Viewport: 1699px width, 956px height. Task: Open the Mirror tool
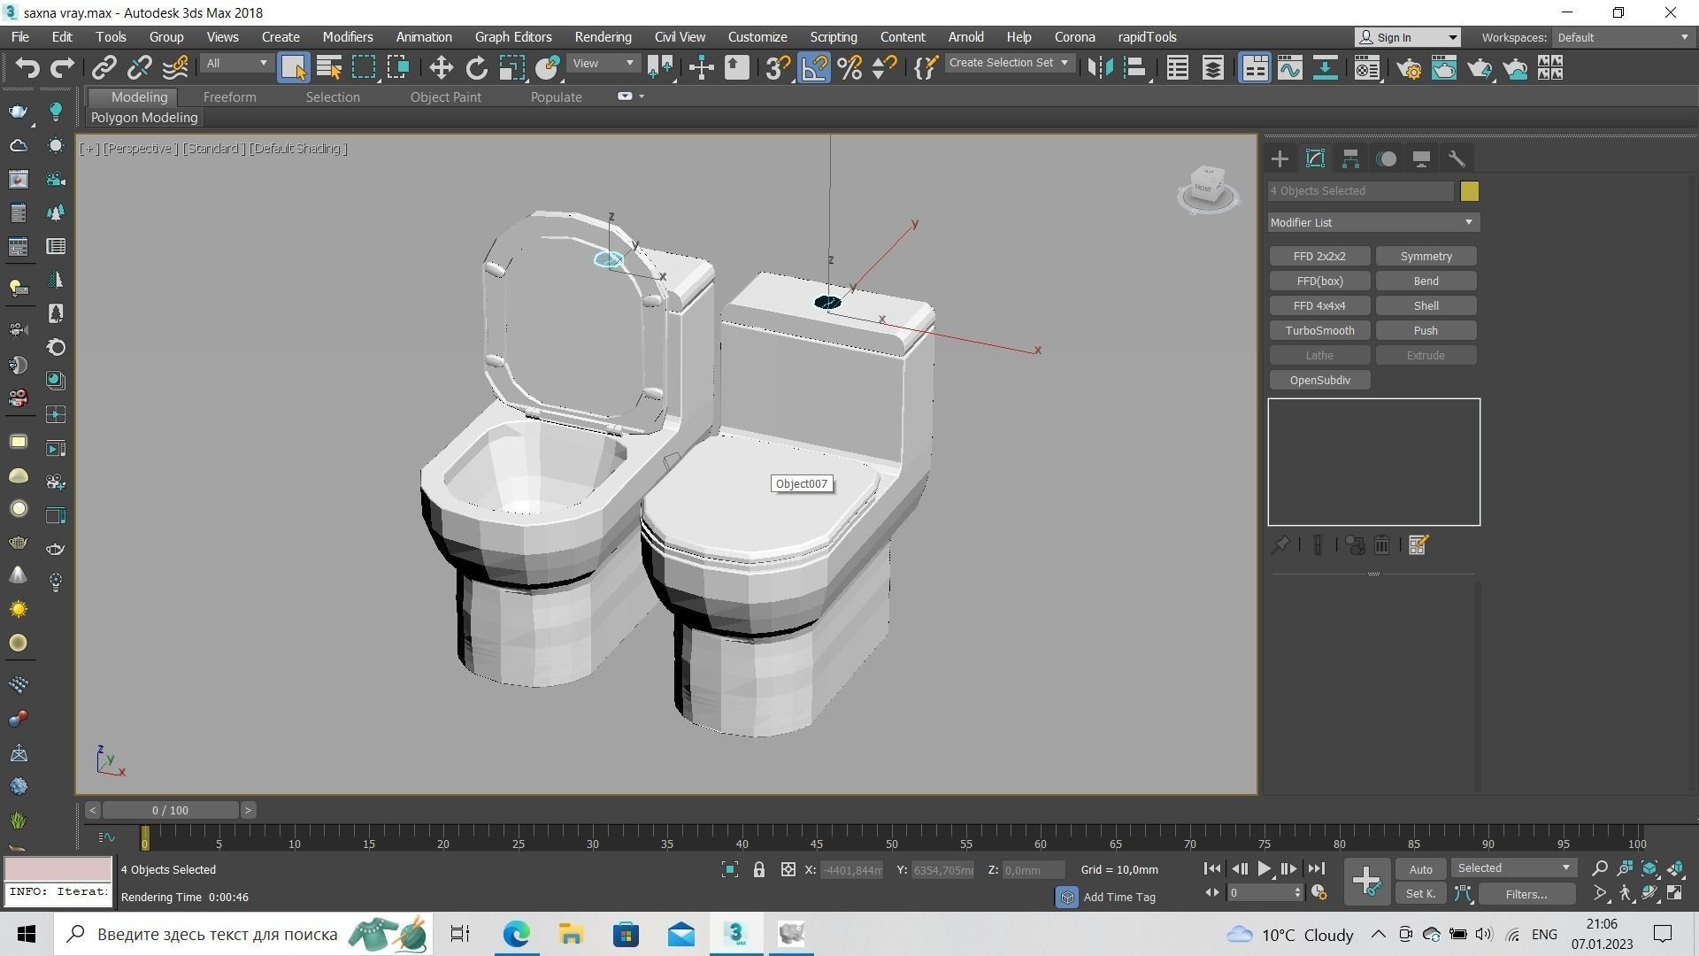click(1099, 68)
